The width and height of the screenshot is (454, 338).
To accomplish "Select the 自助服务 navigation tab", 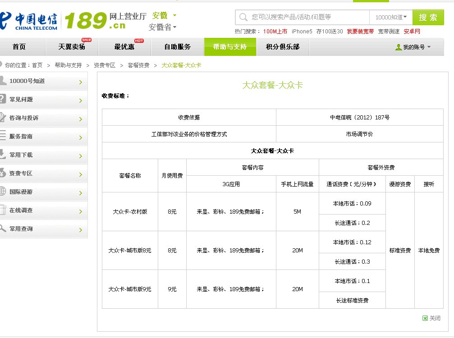I will [x=178, y=46].
